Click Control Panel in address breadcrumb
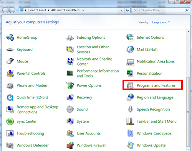The image size is (192, 151). tap(37, 10)
